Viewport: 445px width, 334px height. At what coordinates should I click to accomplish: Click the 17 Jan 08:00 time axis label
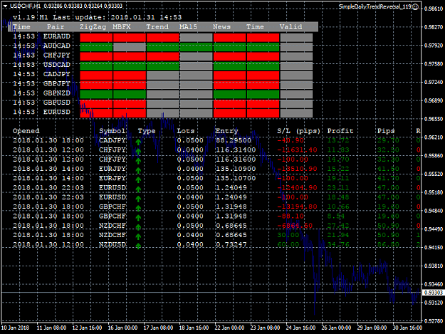click(x=158, y=328)
